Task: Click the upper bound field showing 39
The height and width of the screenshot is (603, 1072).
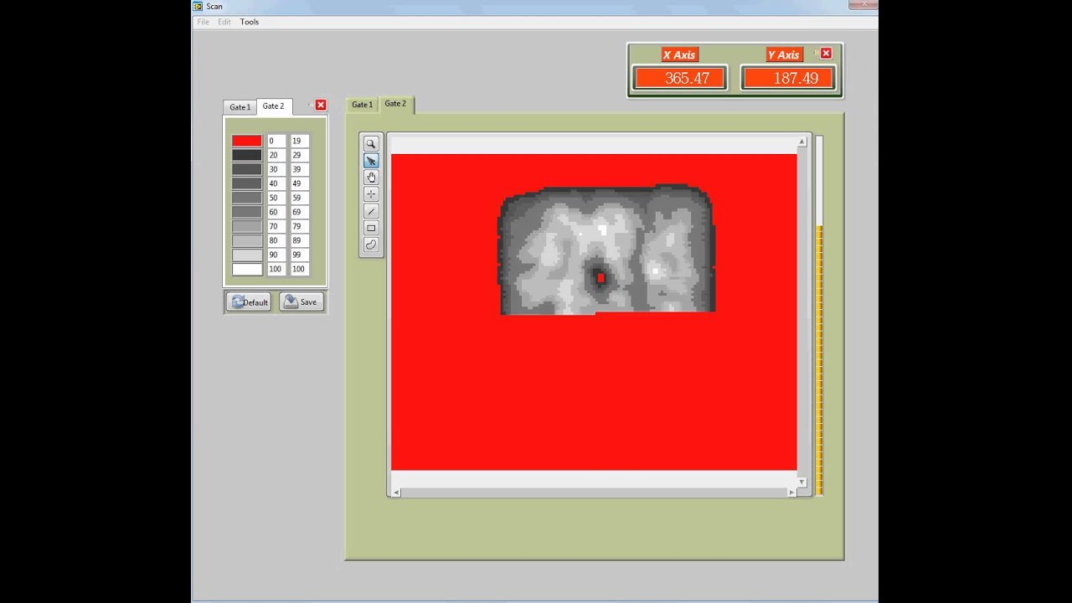Action: [299, 169]
